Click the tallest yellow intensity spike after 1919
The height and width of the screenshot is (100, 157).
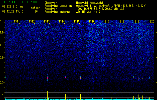(142, 95)
